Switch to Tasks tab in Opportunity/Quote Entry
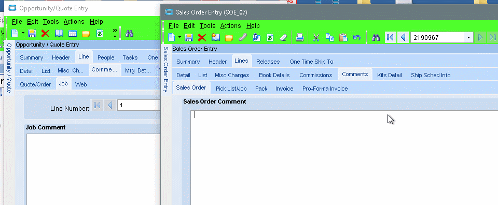This screenshot has height=205, width=498. [130, 57]
